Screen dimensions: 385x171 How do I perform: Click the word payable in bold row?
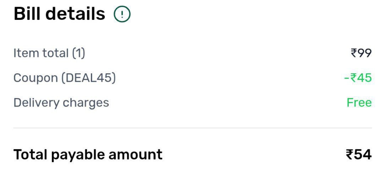coord(77,155)
